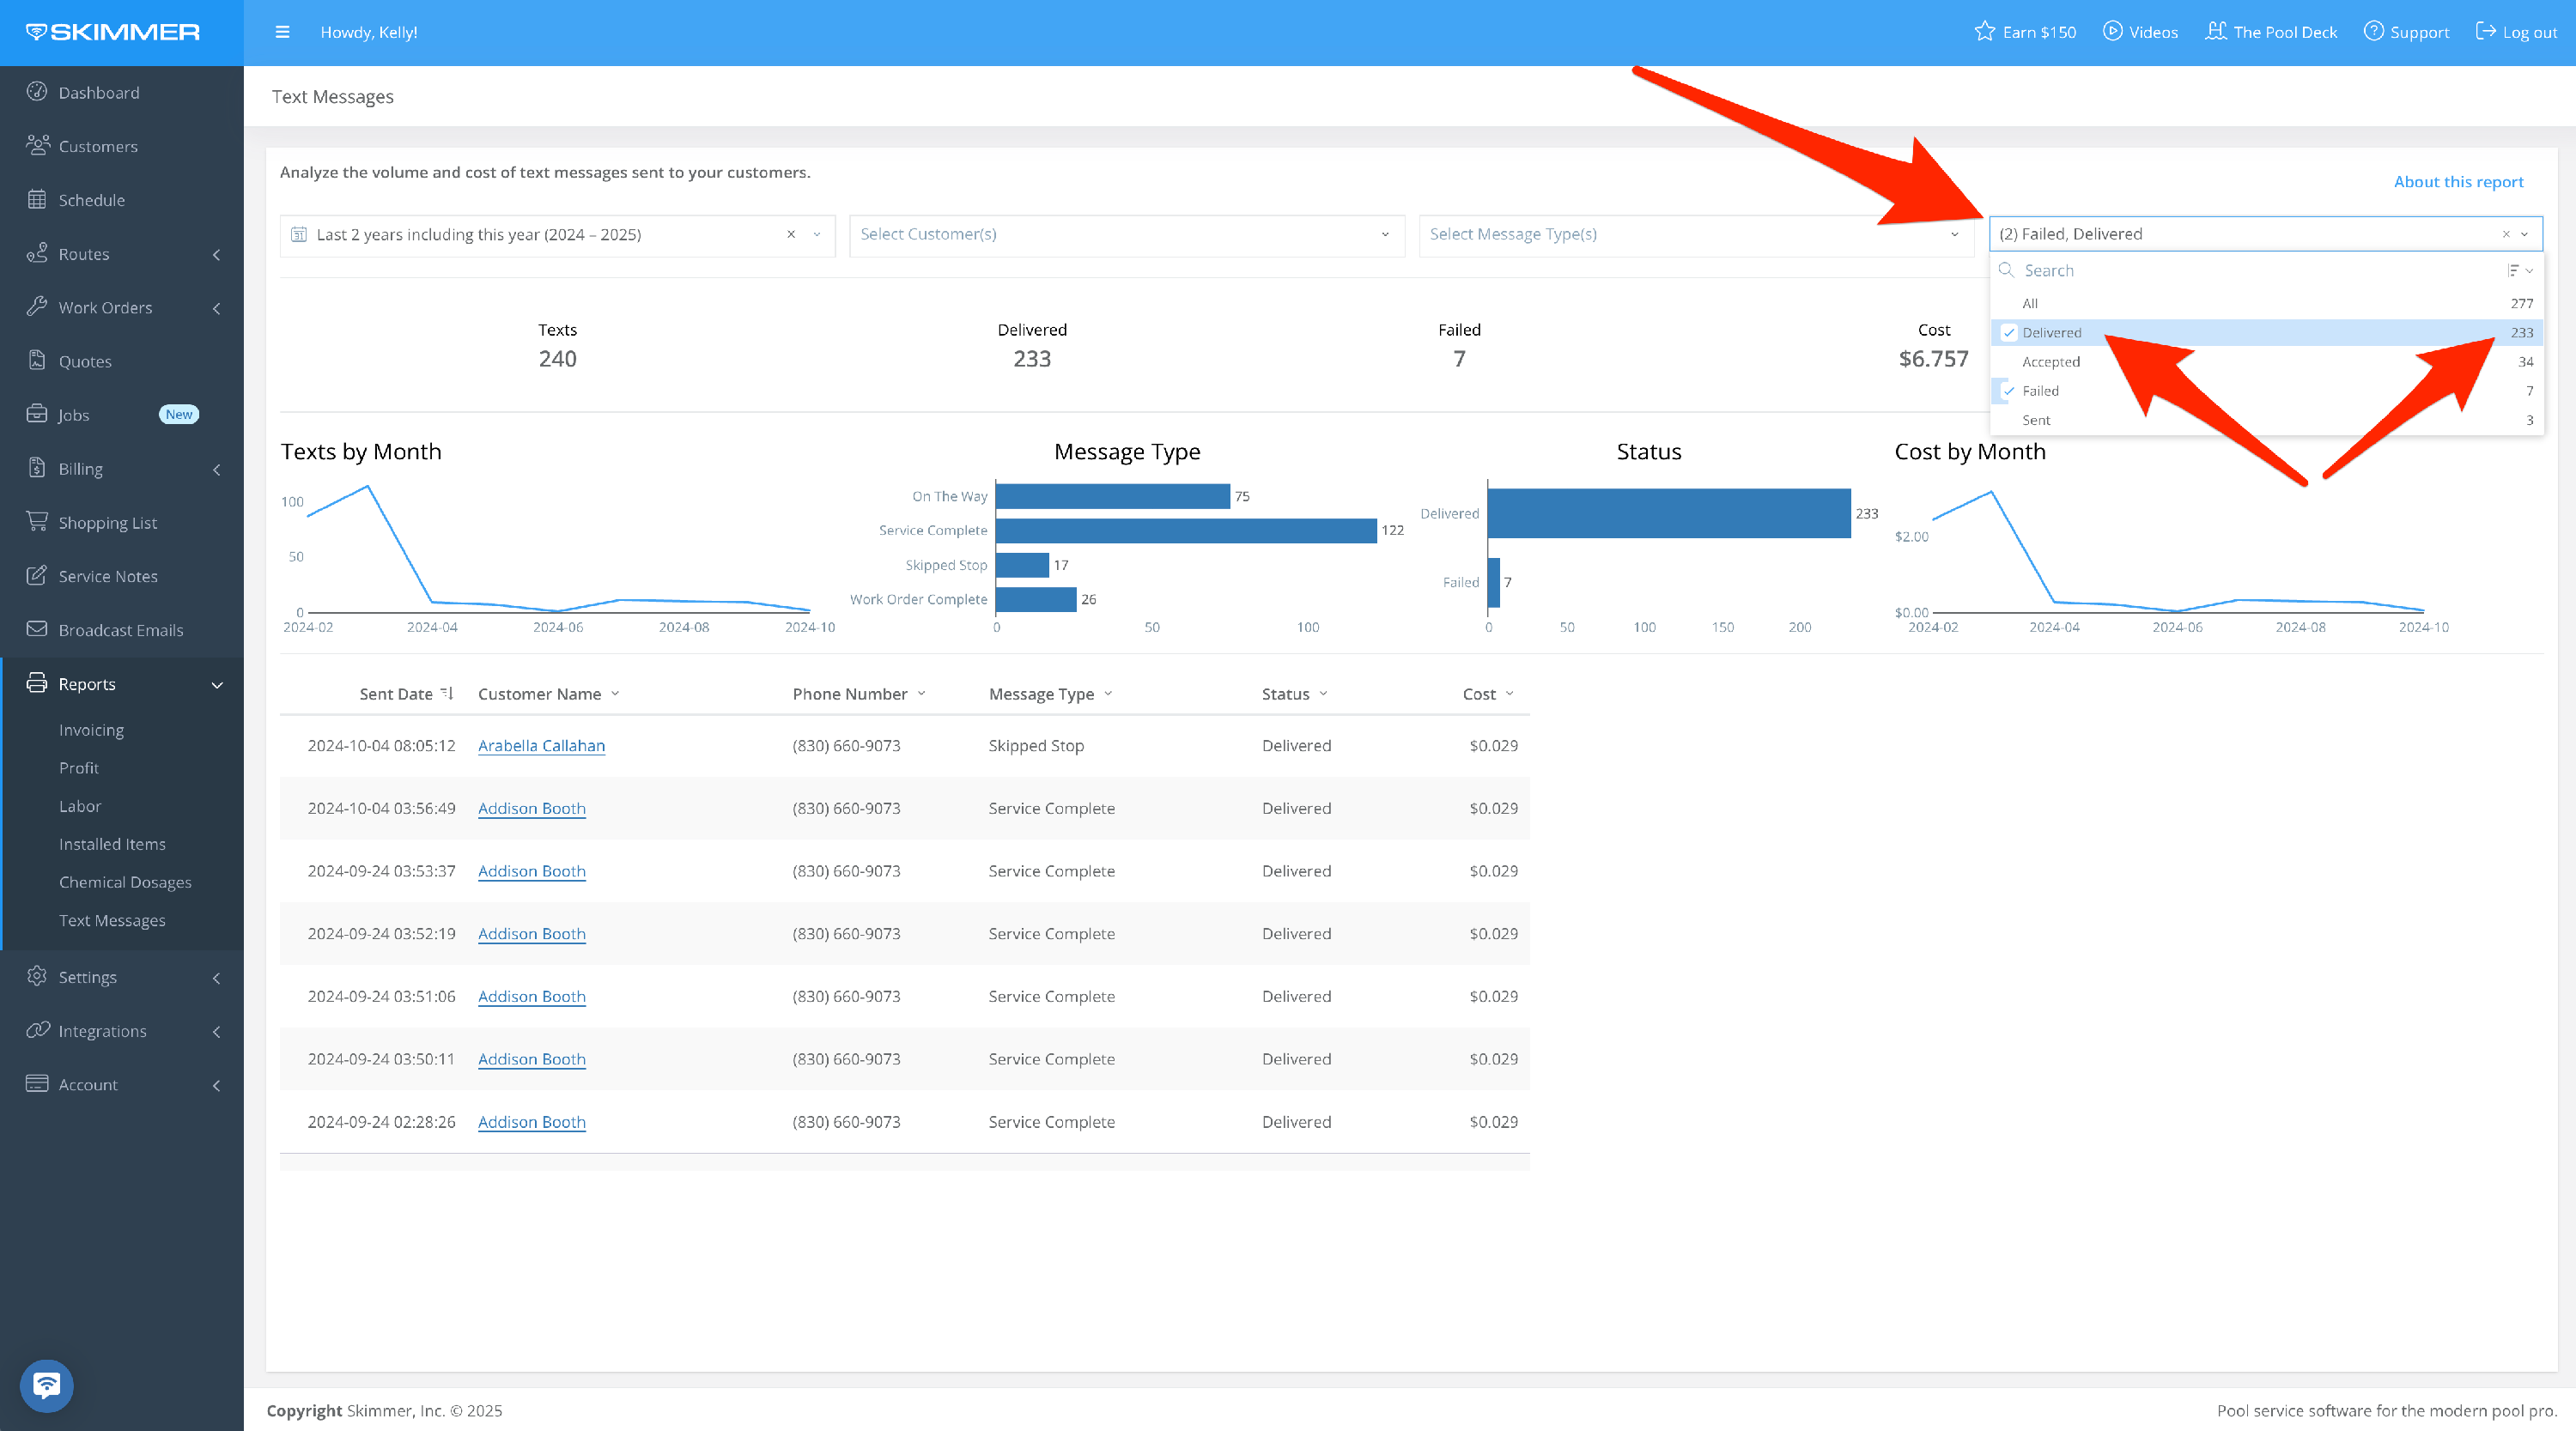Click the Log out icon
This screenshot has height=1431, width=2576.
click(x=2485, y=32)
